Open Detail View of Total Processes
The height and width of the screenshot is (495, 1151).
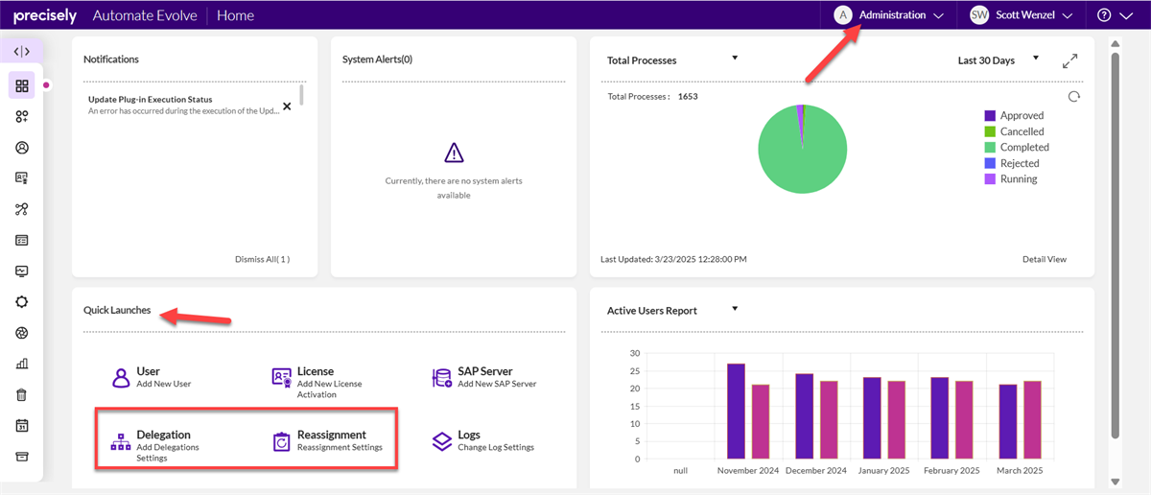1045,259
